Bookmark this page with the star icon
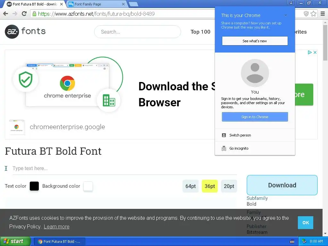328x246 pixels. (x=313, y=14)
